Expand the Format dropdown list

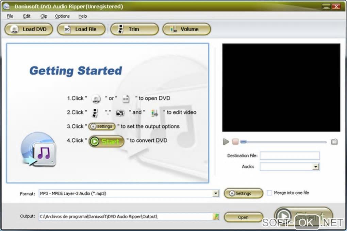[x=216, y=193]
